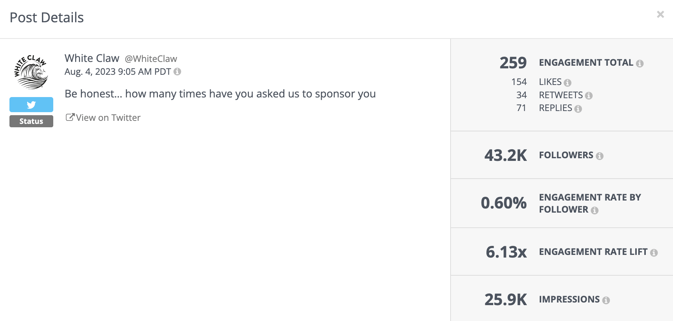Click the Impressions info icon
This screenshot has width=673, height=321.
(607, 300)
